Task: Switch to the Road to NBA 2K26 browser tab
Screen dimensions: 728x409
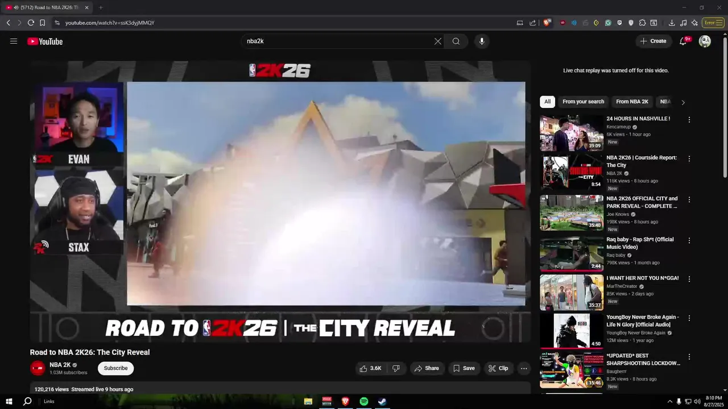Action: [x=47, y=7]
